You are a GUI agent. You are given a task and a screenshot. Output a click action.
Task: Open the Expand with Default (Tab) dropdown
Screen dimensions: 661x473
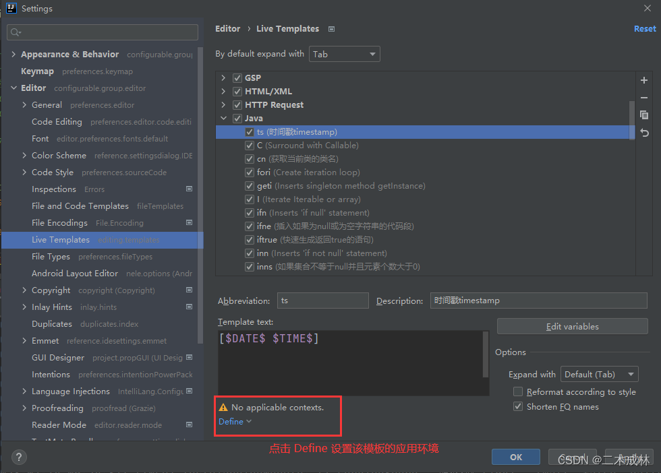point(600,374)
